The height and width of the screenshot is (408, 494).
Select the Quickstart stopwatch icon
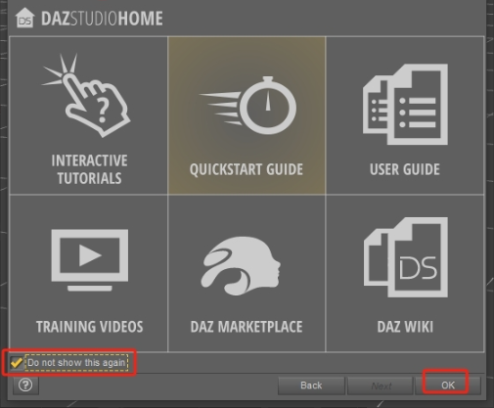coord(247,106)
